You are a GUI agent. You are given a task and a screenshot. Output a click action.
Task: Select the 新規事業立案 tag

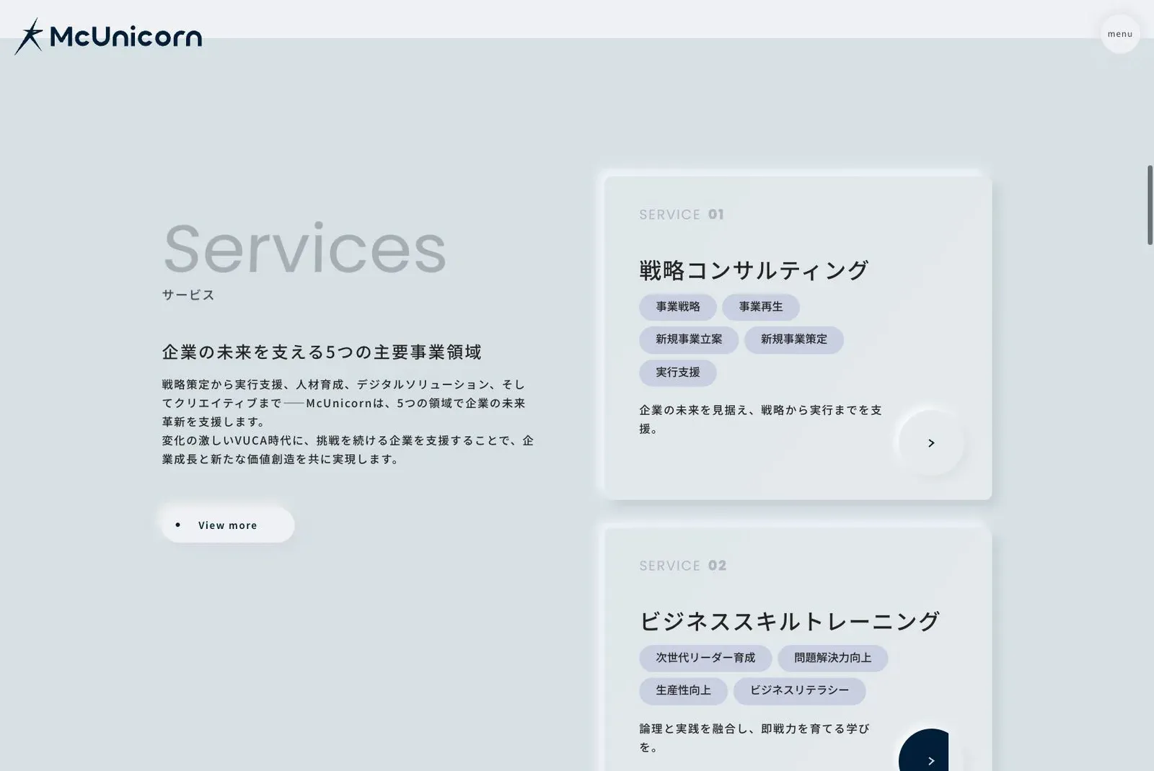tap(689, 339)
